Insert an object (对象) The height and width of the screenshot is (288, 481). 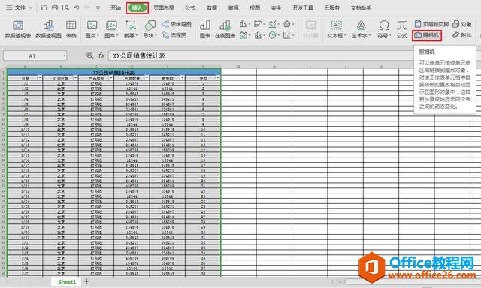pyautogui.click(x=462, y=24)
